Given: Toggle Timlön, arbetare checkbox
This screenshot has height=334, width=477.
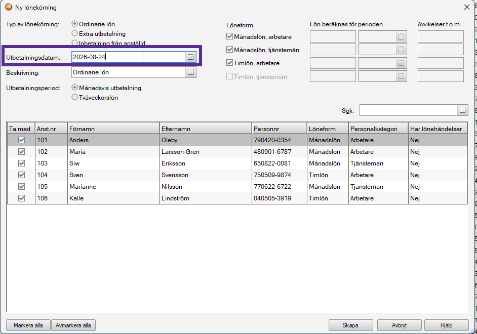Looking at the screenshot, I should 230,63.
